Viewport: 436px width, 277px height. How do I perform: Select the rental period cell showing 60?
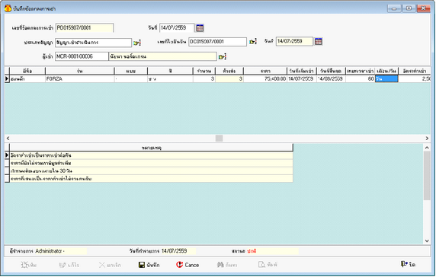click(360, 79)
